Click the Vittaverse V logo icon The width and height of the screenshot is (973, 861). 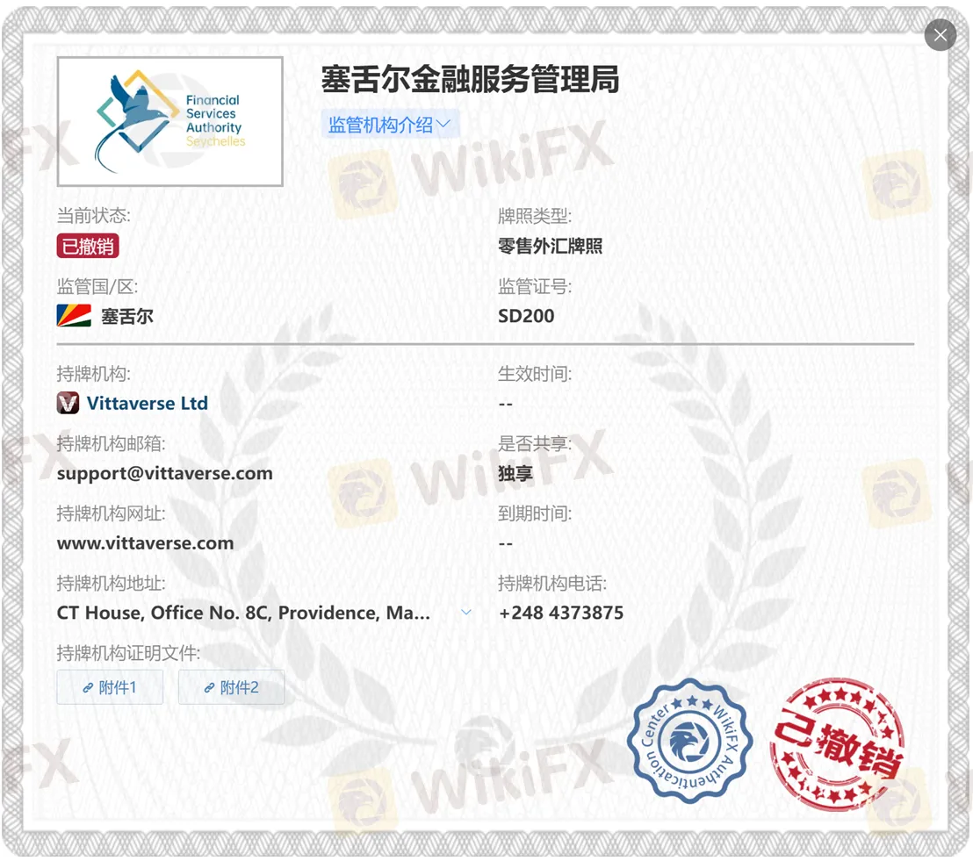(68, 403)
